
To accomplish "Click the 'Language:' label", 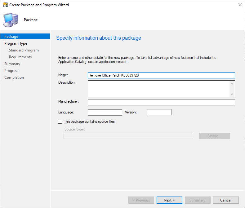I will (x=66, y=112).
